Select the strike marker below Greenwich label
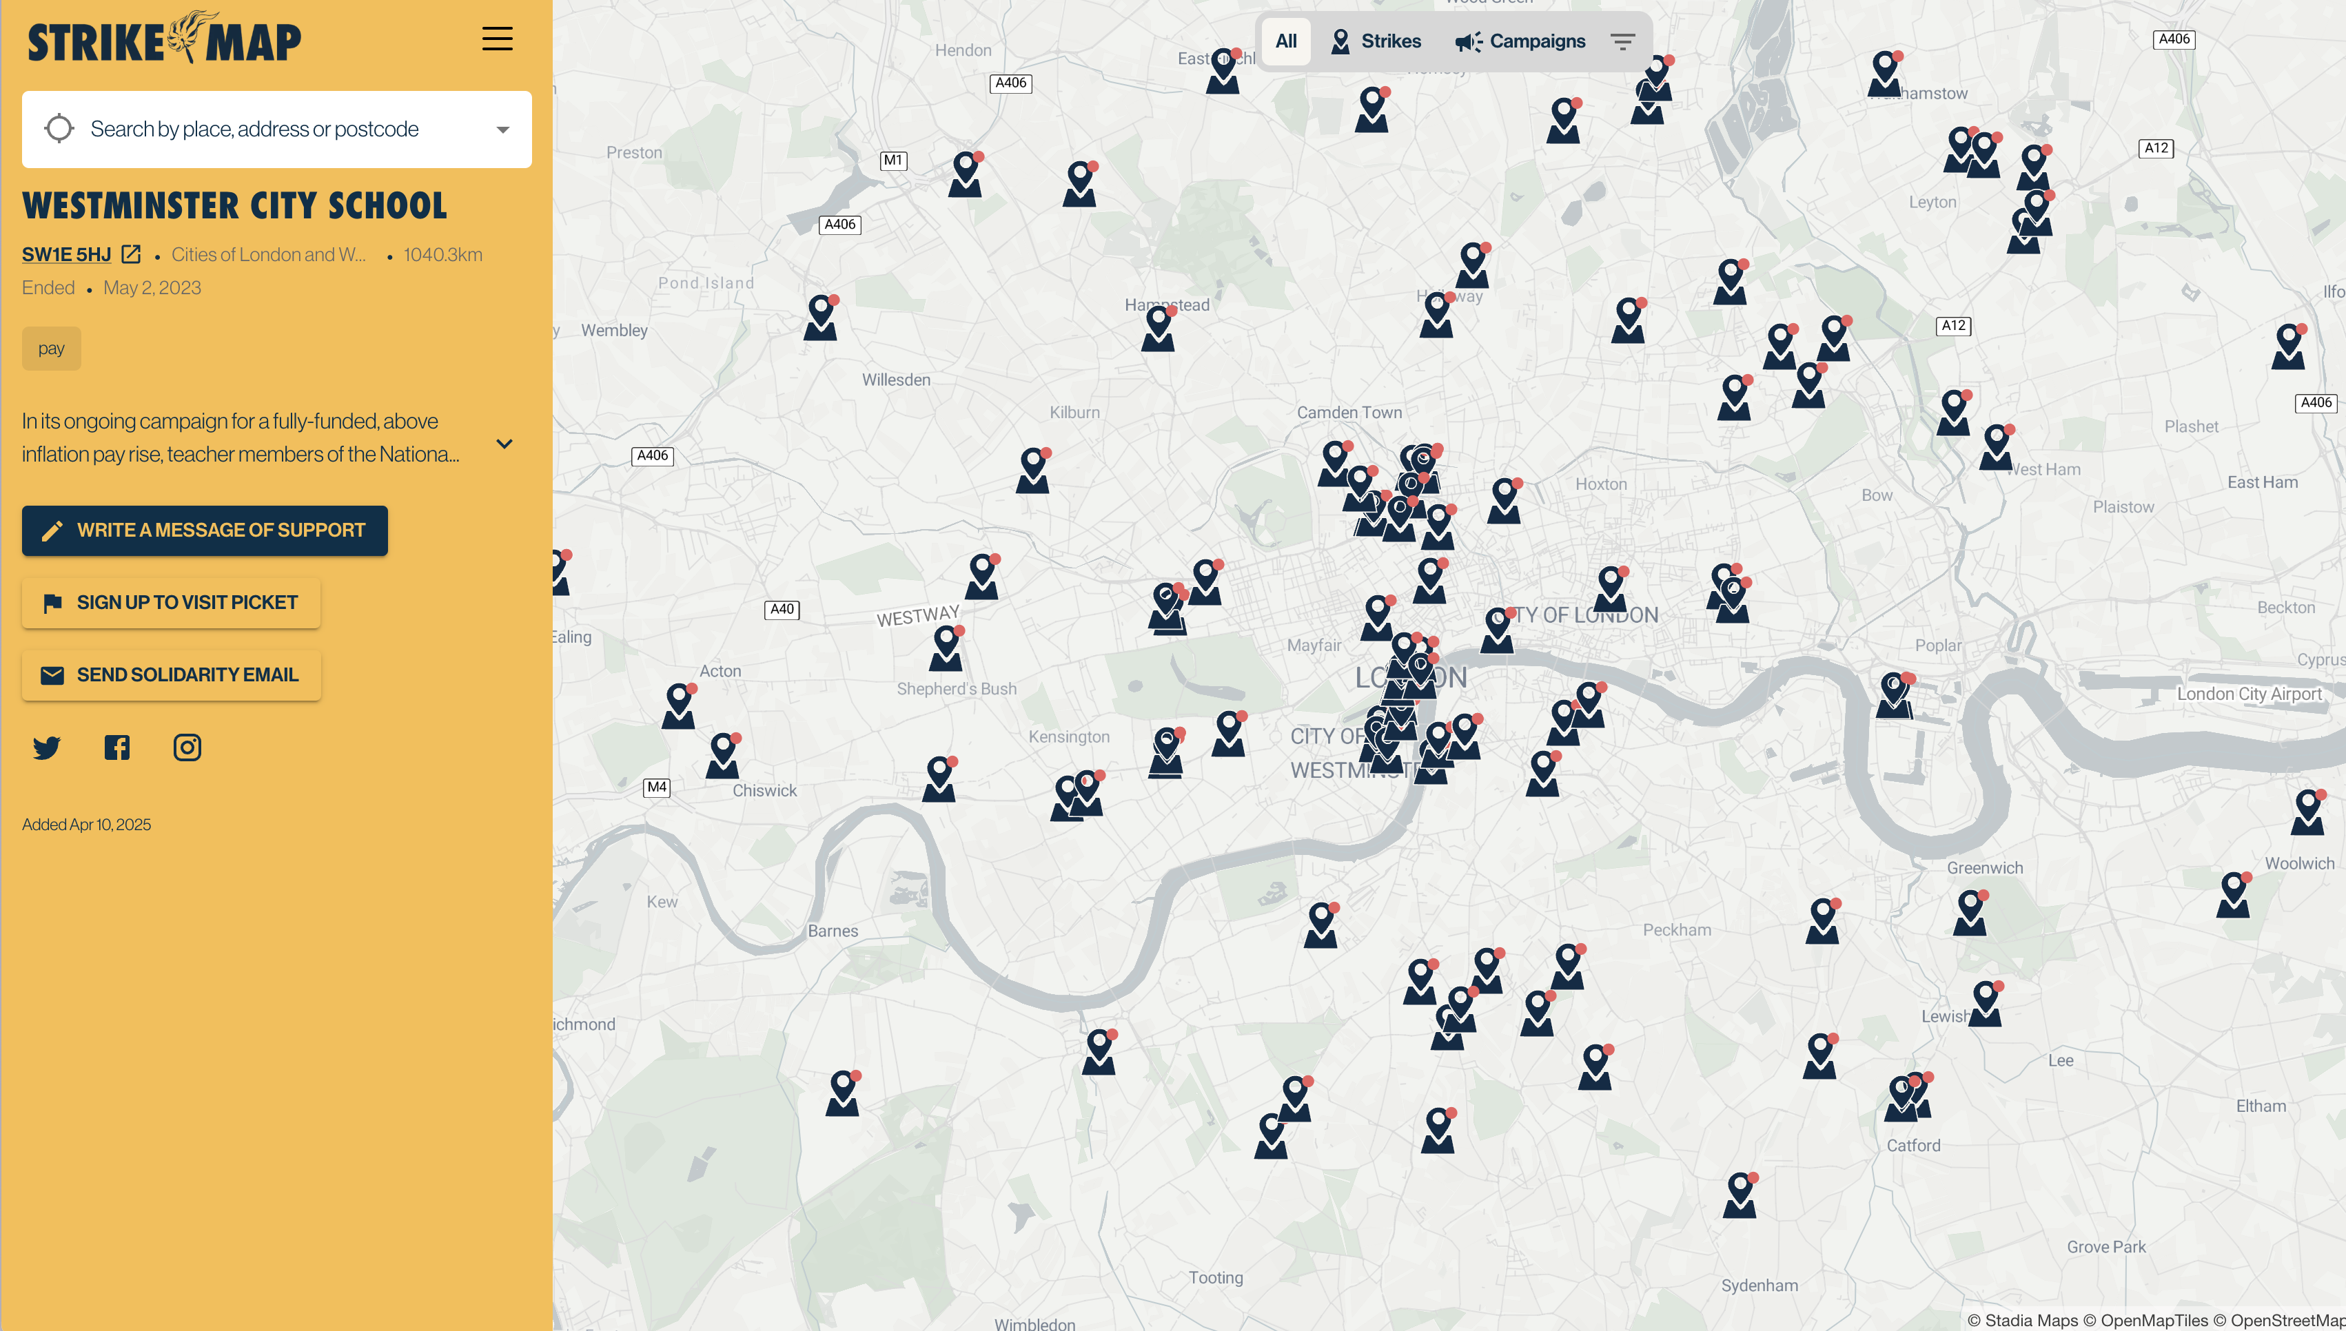This screenshot has height=1331, width=2346. [1971, 912]
